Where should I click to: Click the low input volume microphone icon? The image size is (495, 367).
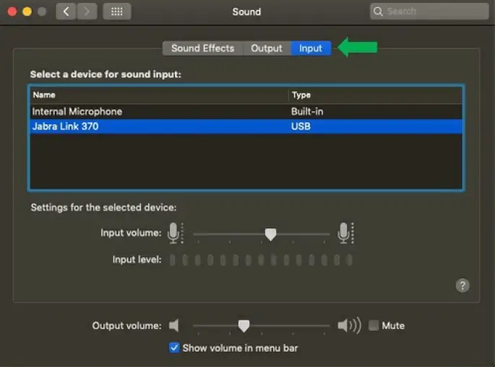click(x=175, y=233)
